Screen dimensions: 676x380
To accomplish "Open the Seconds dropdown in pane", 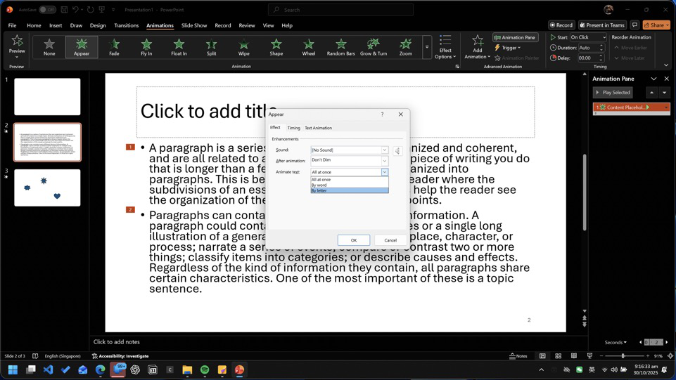I will click(x=616, y=343).
